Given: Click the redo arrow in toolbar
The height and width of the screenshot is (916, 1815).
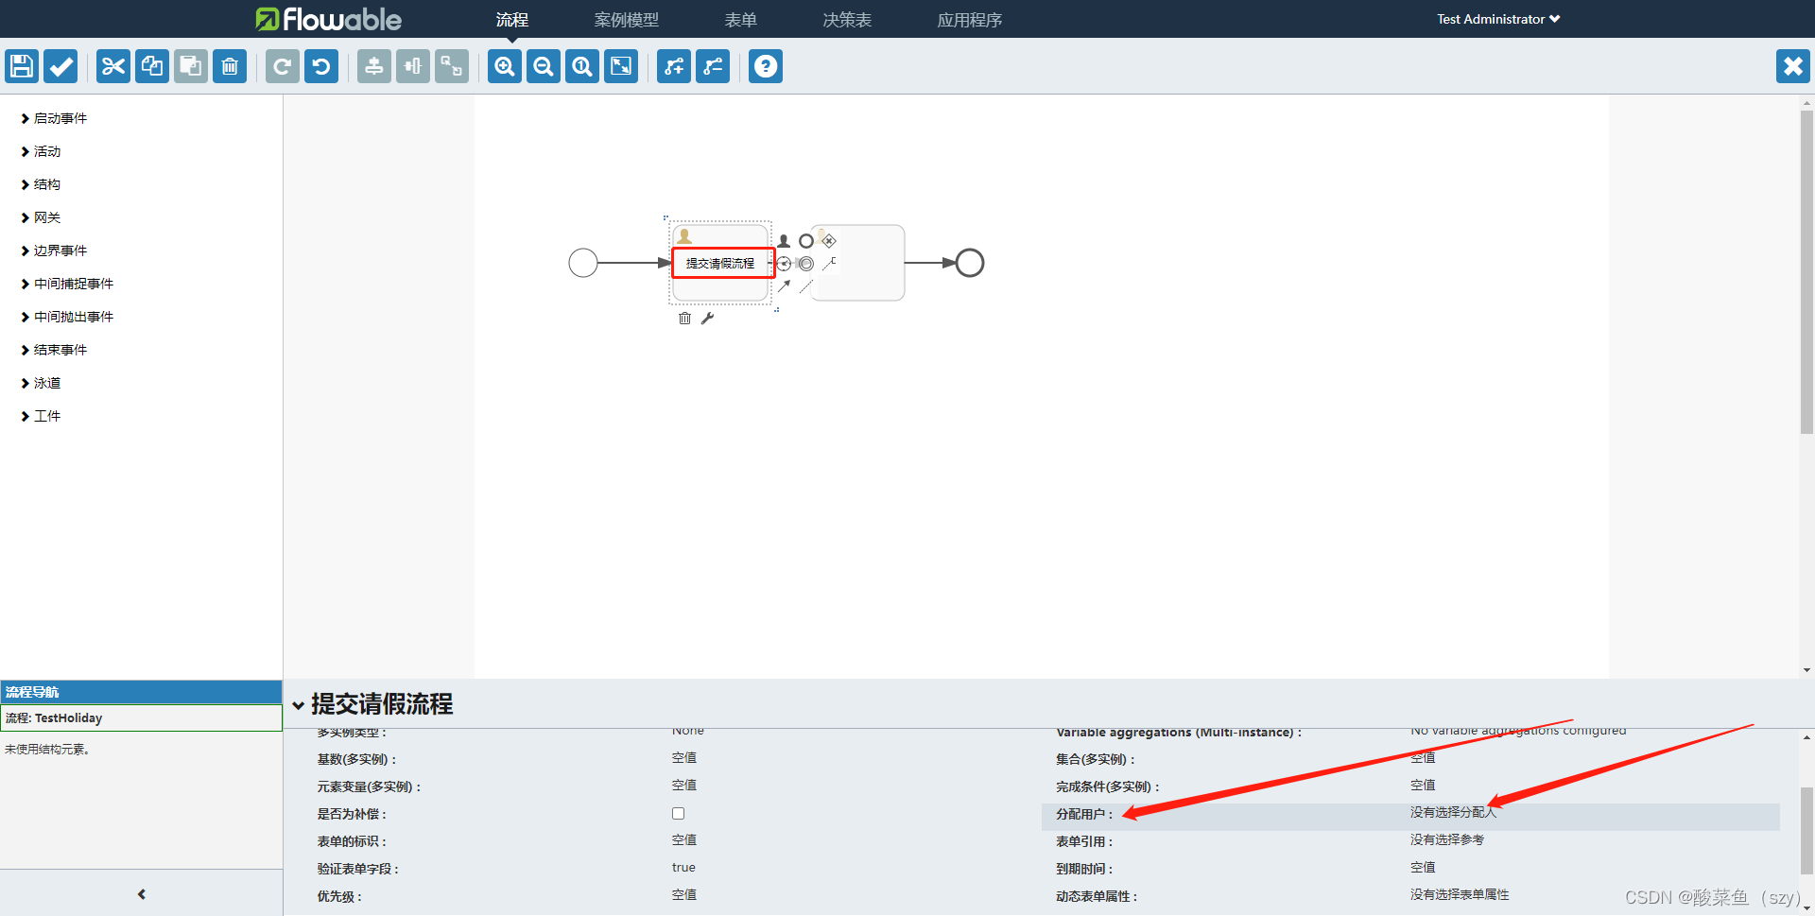Looking at the screenshot, I should [283, 66].
